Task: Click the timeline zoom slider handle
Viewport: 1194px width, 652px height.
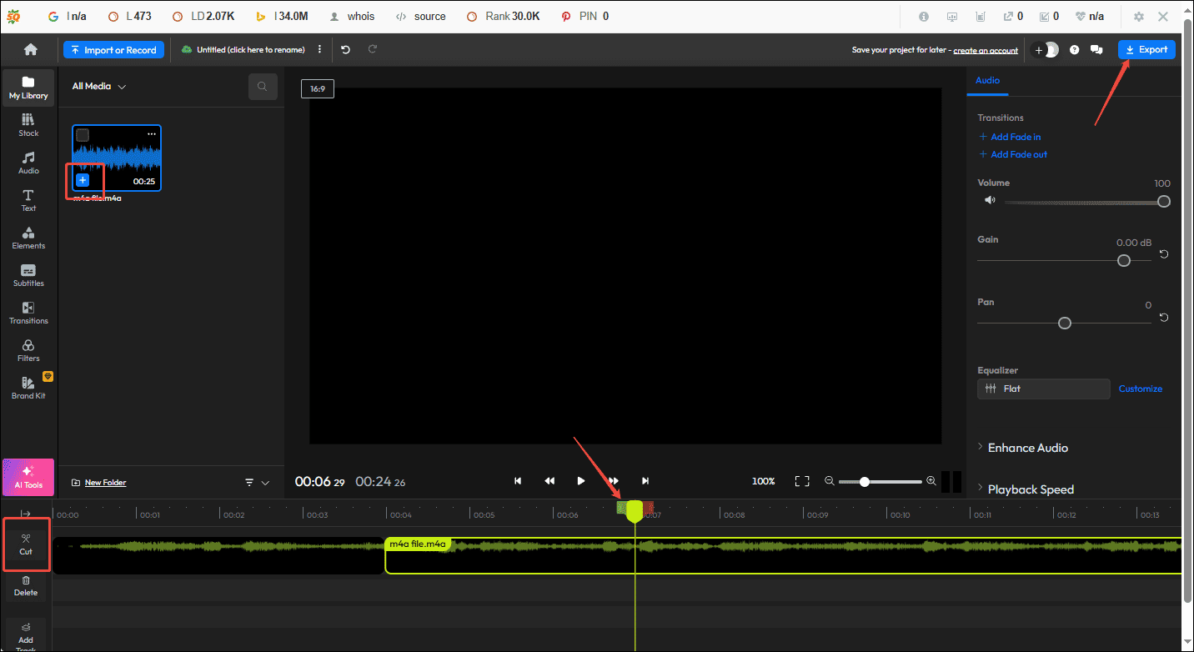Action: click(x=865, y=482)
